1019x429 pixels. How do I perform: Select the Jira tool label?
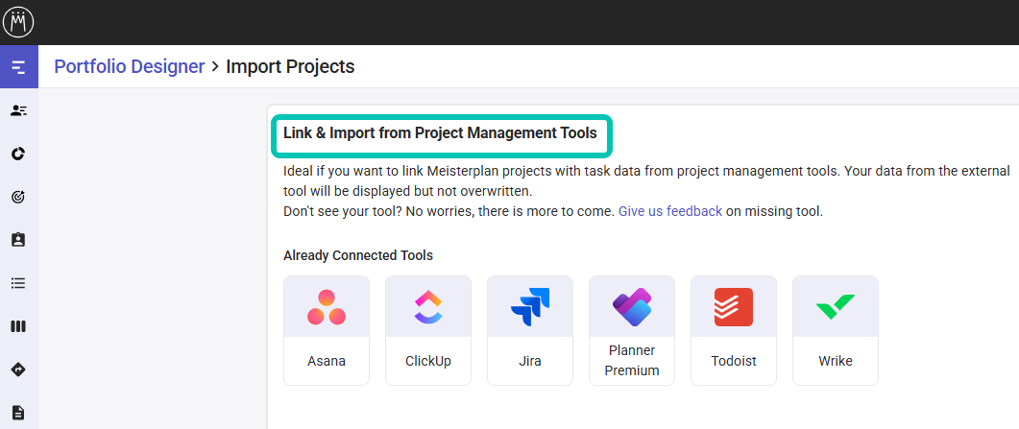tap(530, 362)
